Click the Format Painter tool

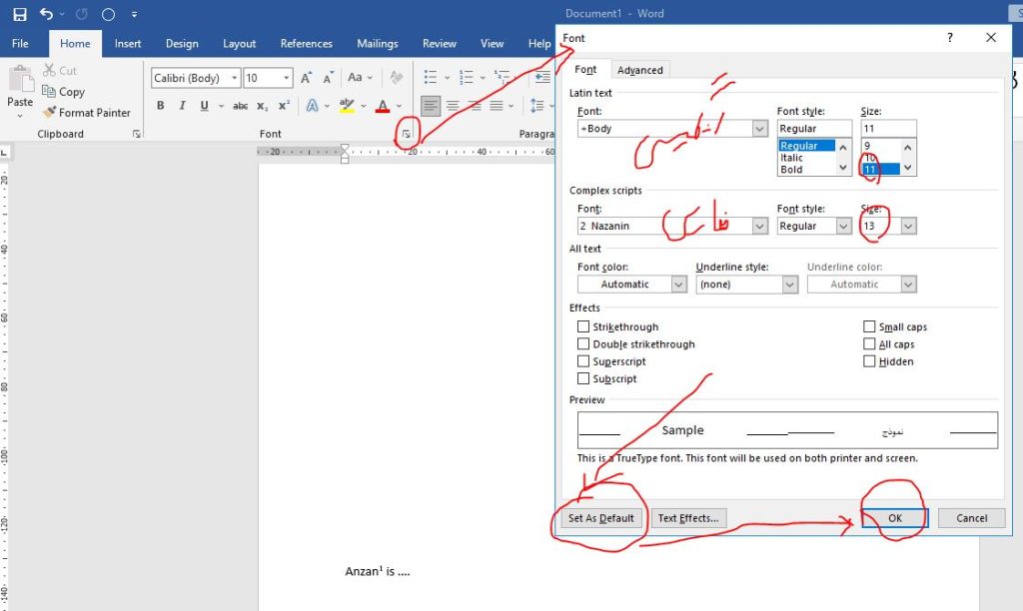click(x=87, y=113)
